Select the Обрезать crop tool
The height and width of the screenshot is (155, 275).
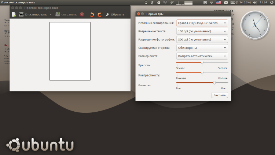115,15
